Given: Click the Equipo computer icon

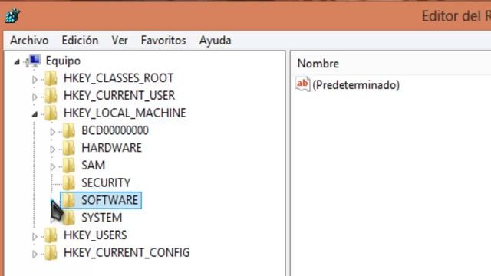Looking at the screenshot, I should click(34, 61).
